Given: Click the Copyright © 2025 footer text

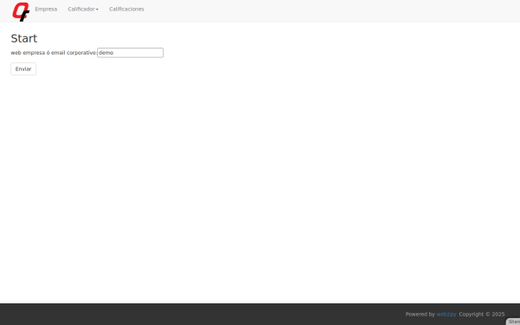Looking at the screenshot, I should coord(482,314).
